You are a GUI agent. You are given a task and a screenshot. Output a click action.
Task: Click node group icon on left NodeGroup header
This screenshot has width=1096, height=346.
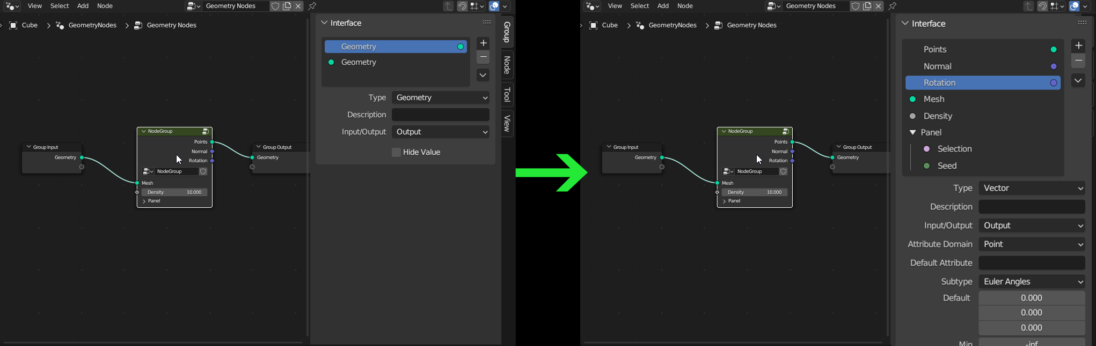(206, 131)
